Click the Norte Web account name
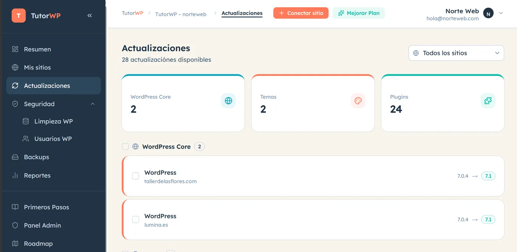517x252 pixels. (x=462, y=11)
